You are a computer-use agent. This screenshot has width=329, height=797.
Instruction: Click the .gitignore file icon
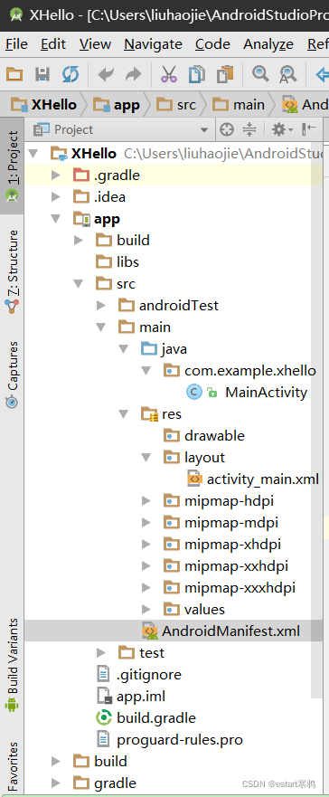point(104,674)
